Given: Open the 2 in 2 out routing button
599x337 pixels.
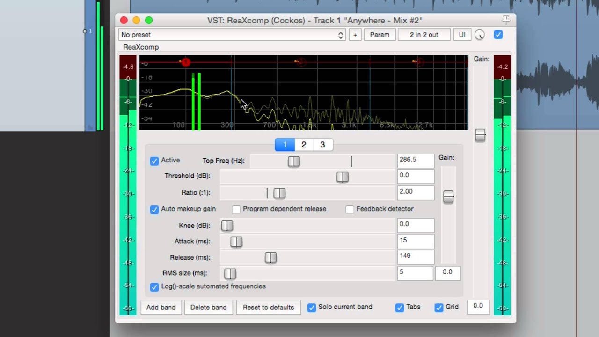Looking at the screenshot, I should coord(424,35).
